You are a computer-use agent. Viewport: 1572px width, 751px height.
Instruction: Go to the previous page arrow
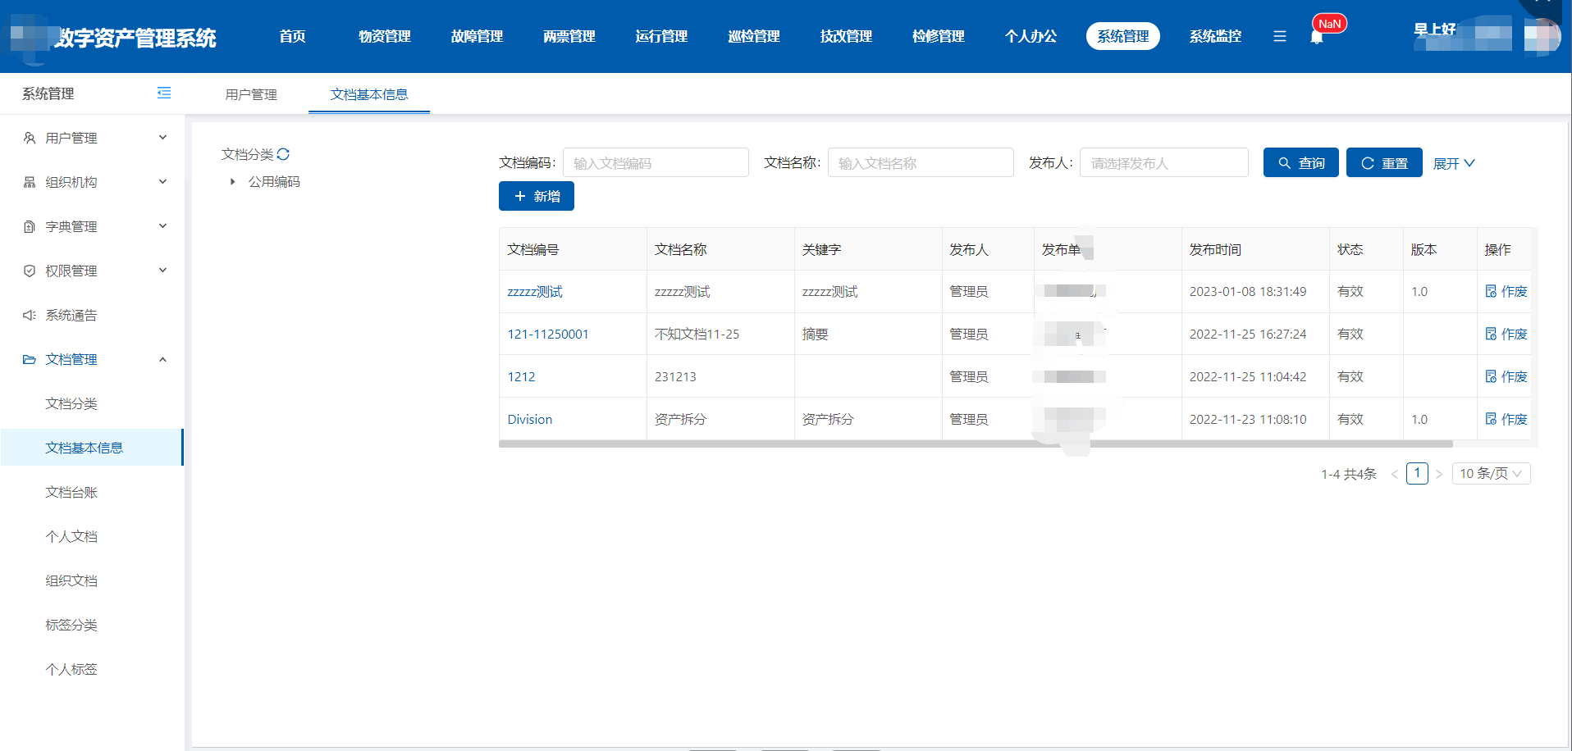(1394, 474)
